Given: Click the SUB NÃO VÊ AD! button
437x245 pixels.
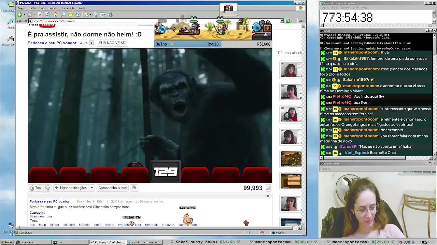Looking at the screenshot, I should 112,43.
